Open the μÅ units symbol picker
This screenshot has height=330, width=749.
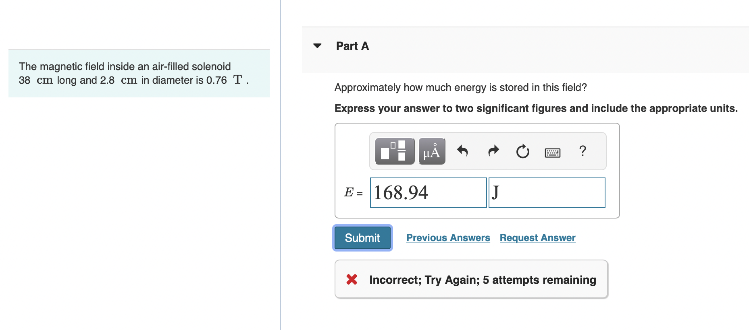[431, 151]
